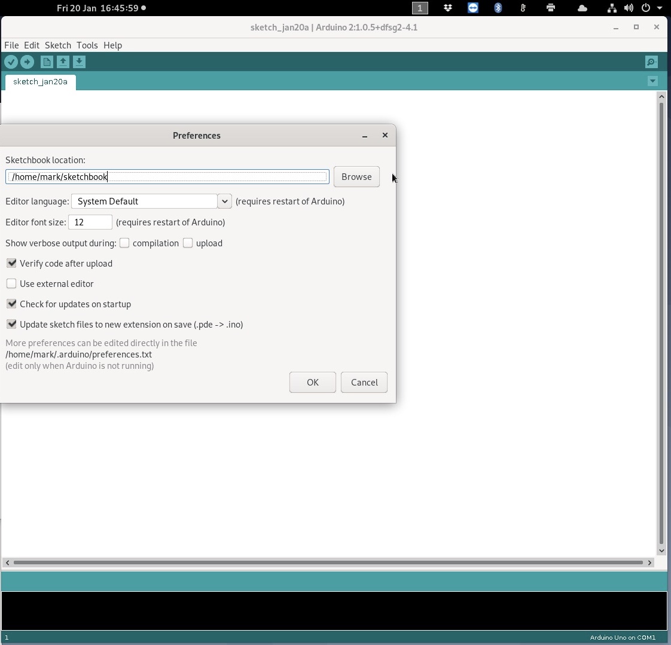Open the Editor language dropdown
This screenshot has height=645, width=671.
click(x=224, y=201)
